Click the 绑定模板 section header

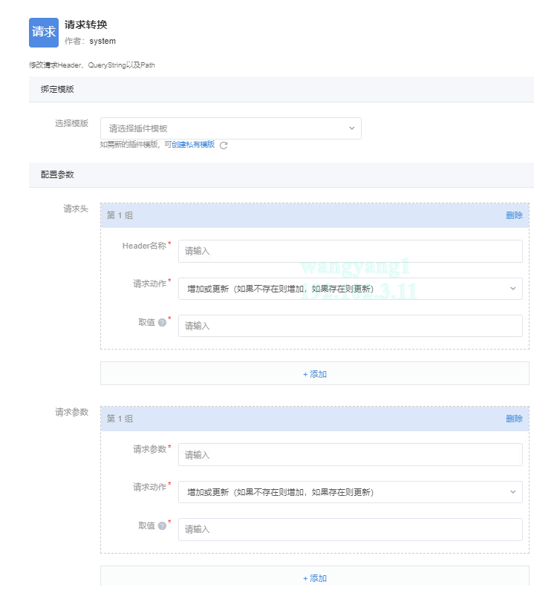pyautogui.click(x=57, y=89)
